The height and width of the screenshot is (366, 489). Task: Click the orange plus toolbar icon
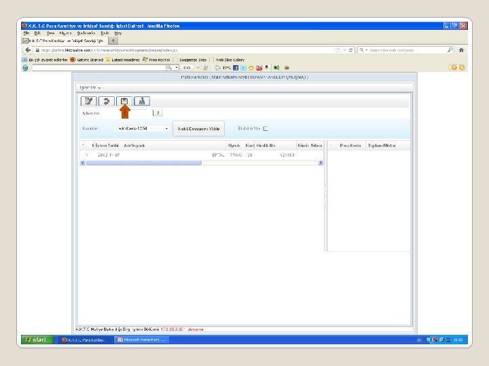(454, 68)
